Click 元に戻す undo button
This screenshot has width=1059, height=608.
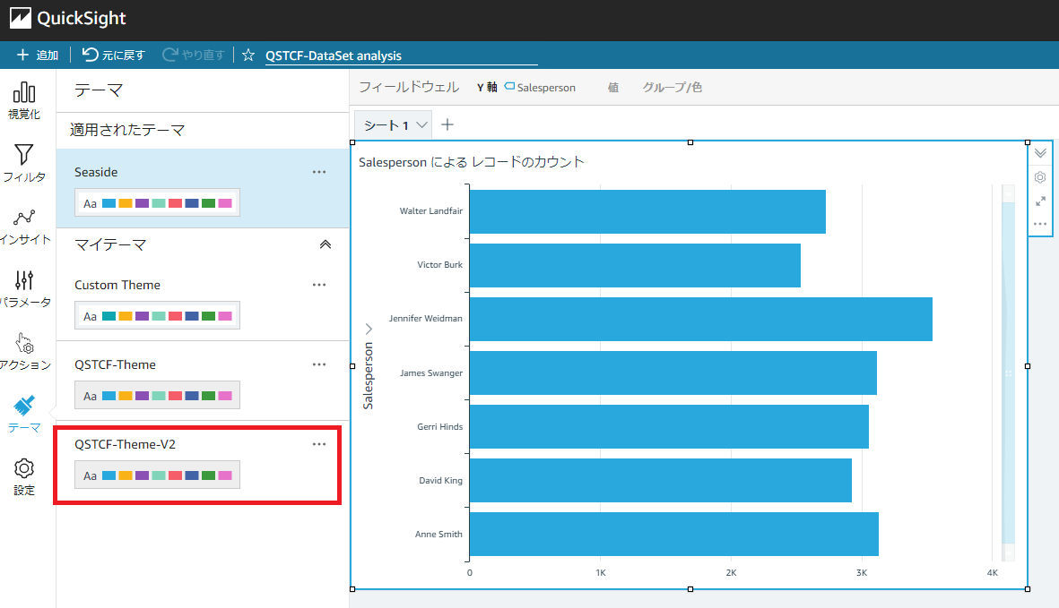pyautogui.click(x=114, y=55)
